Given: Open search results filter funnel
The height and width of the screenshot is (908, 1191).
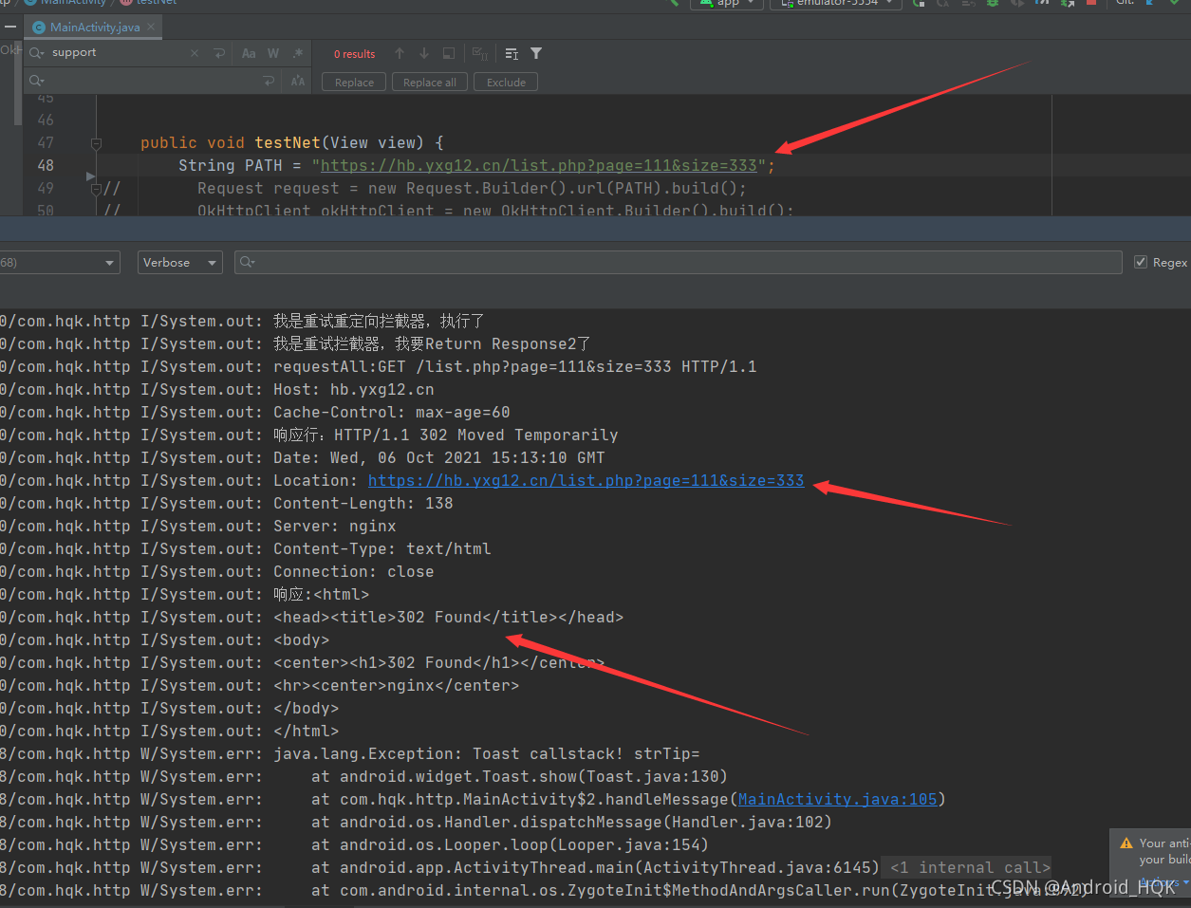Looking at the screenshot, I should 536,53.
